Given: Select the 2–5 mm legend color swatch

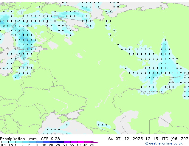Looking at the screenshot, I should click(26, 142).
